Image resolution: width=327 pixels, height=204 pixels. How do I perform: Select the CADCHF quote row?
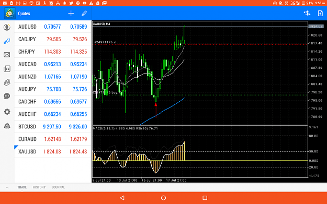tap(53, 102)
